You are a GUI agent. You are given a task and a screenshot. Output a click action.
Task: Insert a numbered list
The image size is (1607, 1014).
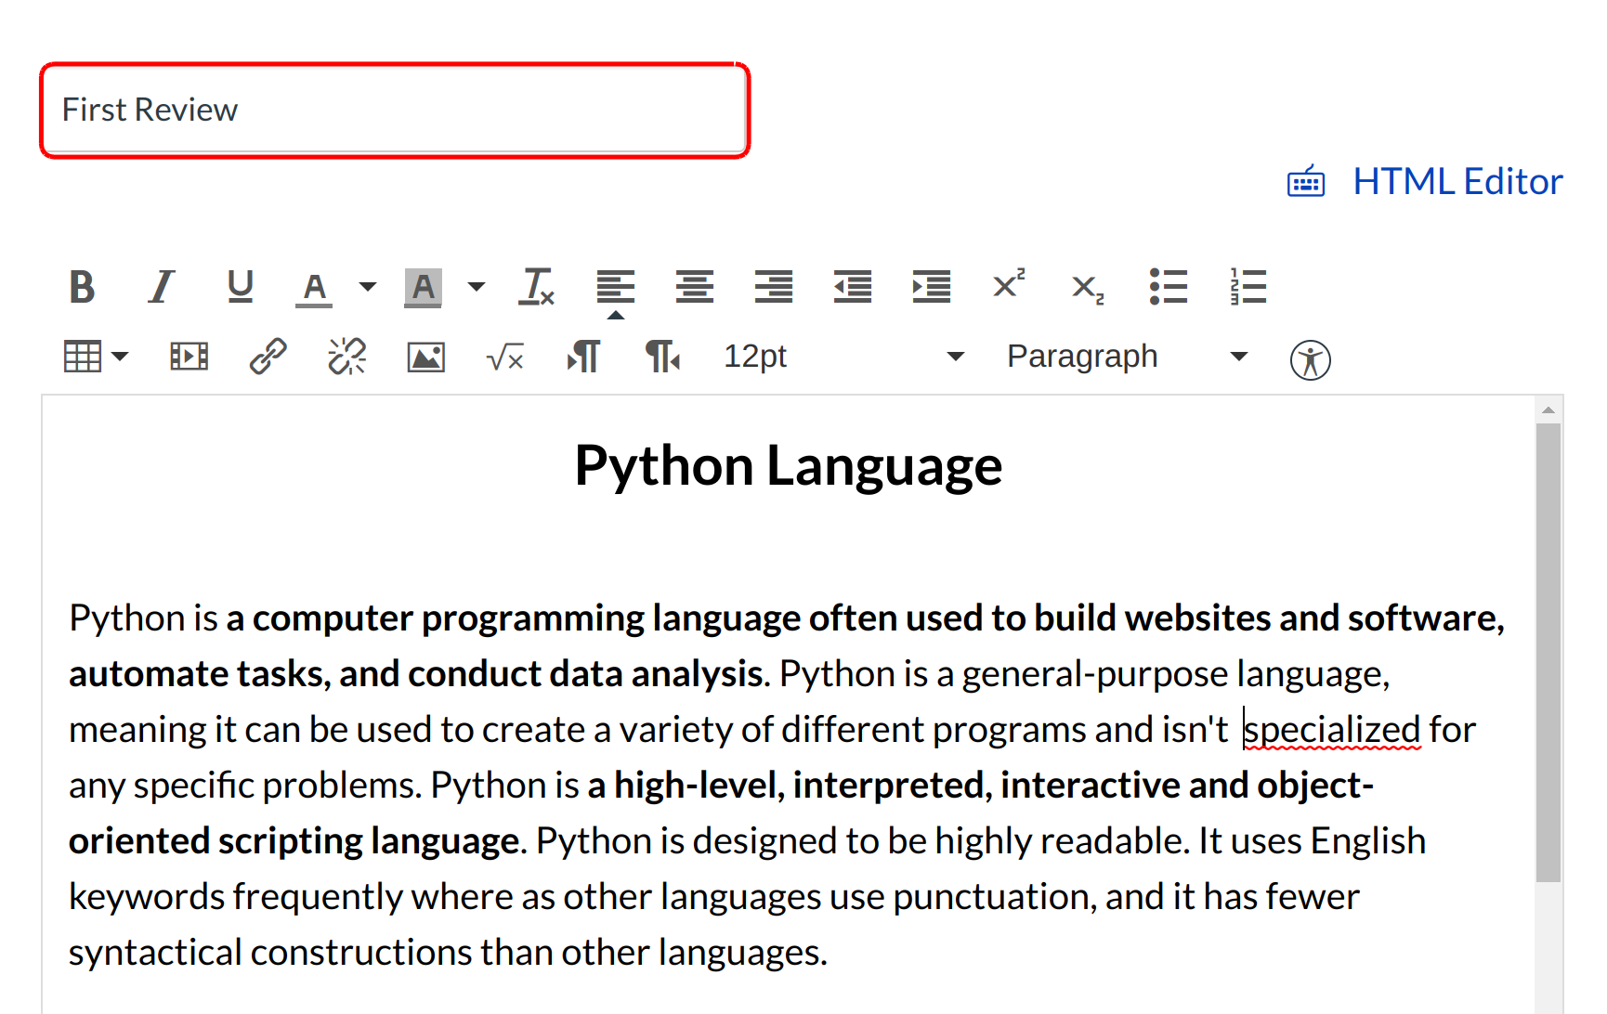click(x=1248, y=287)
